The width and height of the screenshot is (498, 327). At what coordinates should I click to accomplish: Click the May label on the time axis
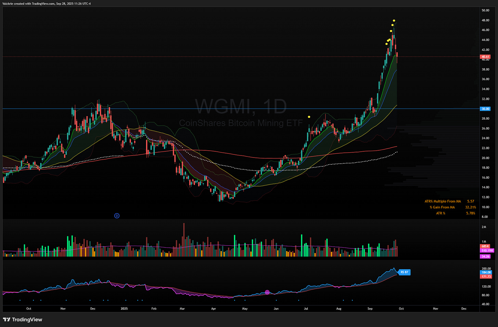[245, 309]
